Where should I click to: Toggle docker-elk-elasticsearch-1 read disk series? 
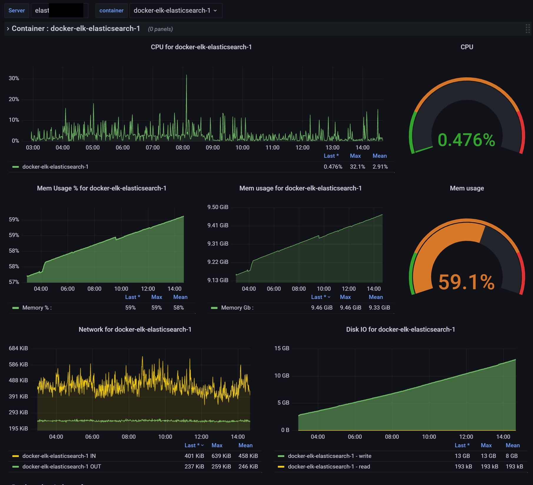pos(329,467)
